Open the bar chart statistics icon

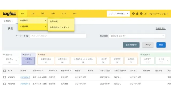[145, 14]
